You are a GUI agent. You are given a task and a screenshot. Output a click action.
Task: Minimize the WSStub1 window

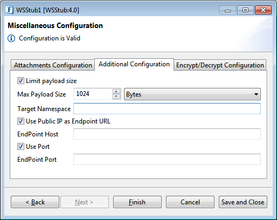227,10
